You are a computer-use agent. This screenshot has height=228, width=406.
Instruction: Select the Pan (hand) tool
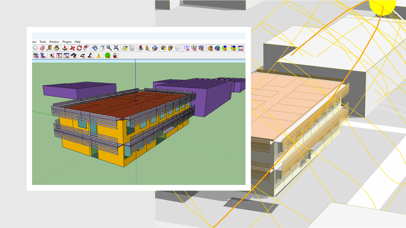coord(102,47)
